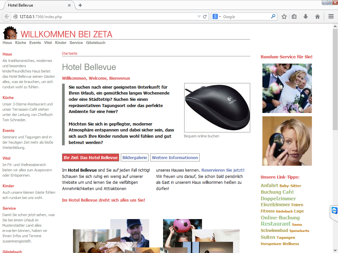Open the Vital item in top navigation
This screenshot has height=253, width=338.
click(x=48, y=42)
